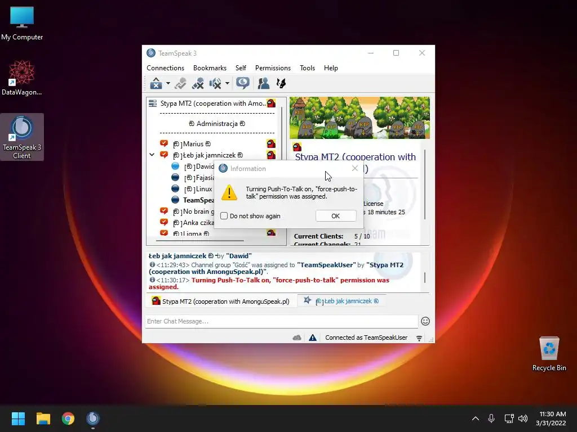The height and width of the screenshot is (432, 577).
Task: Click the red crewmate icon on the Marius row
Action: pos(271,143)
